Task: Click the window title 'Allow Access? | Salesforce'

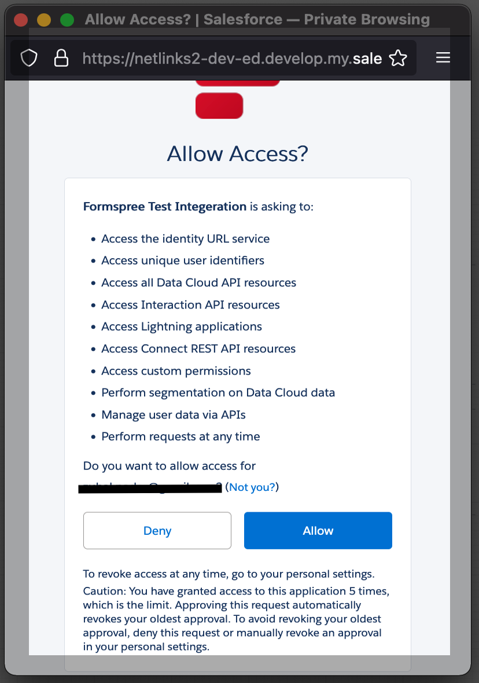Action: tap(257, 19)
